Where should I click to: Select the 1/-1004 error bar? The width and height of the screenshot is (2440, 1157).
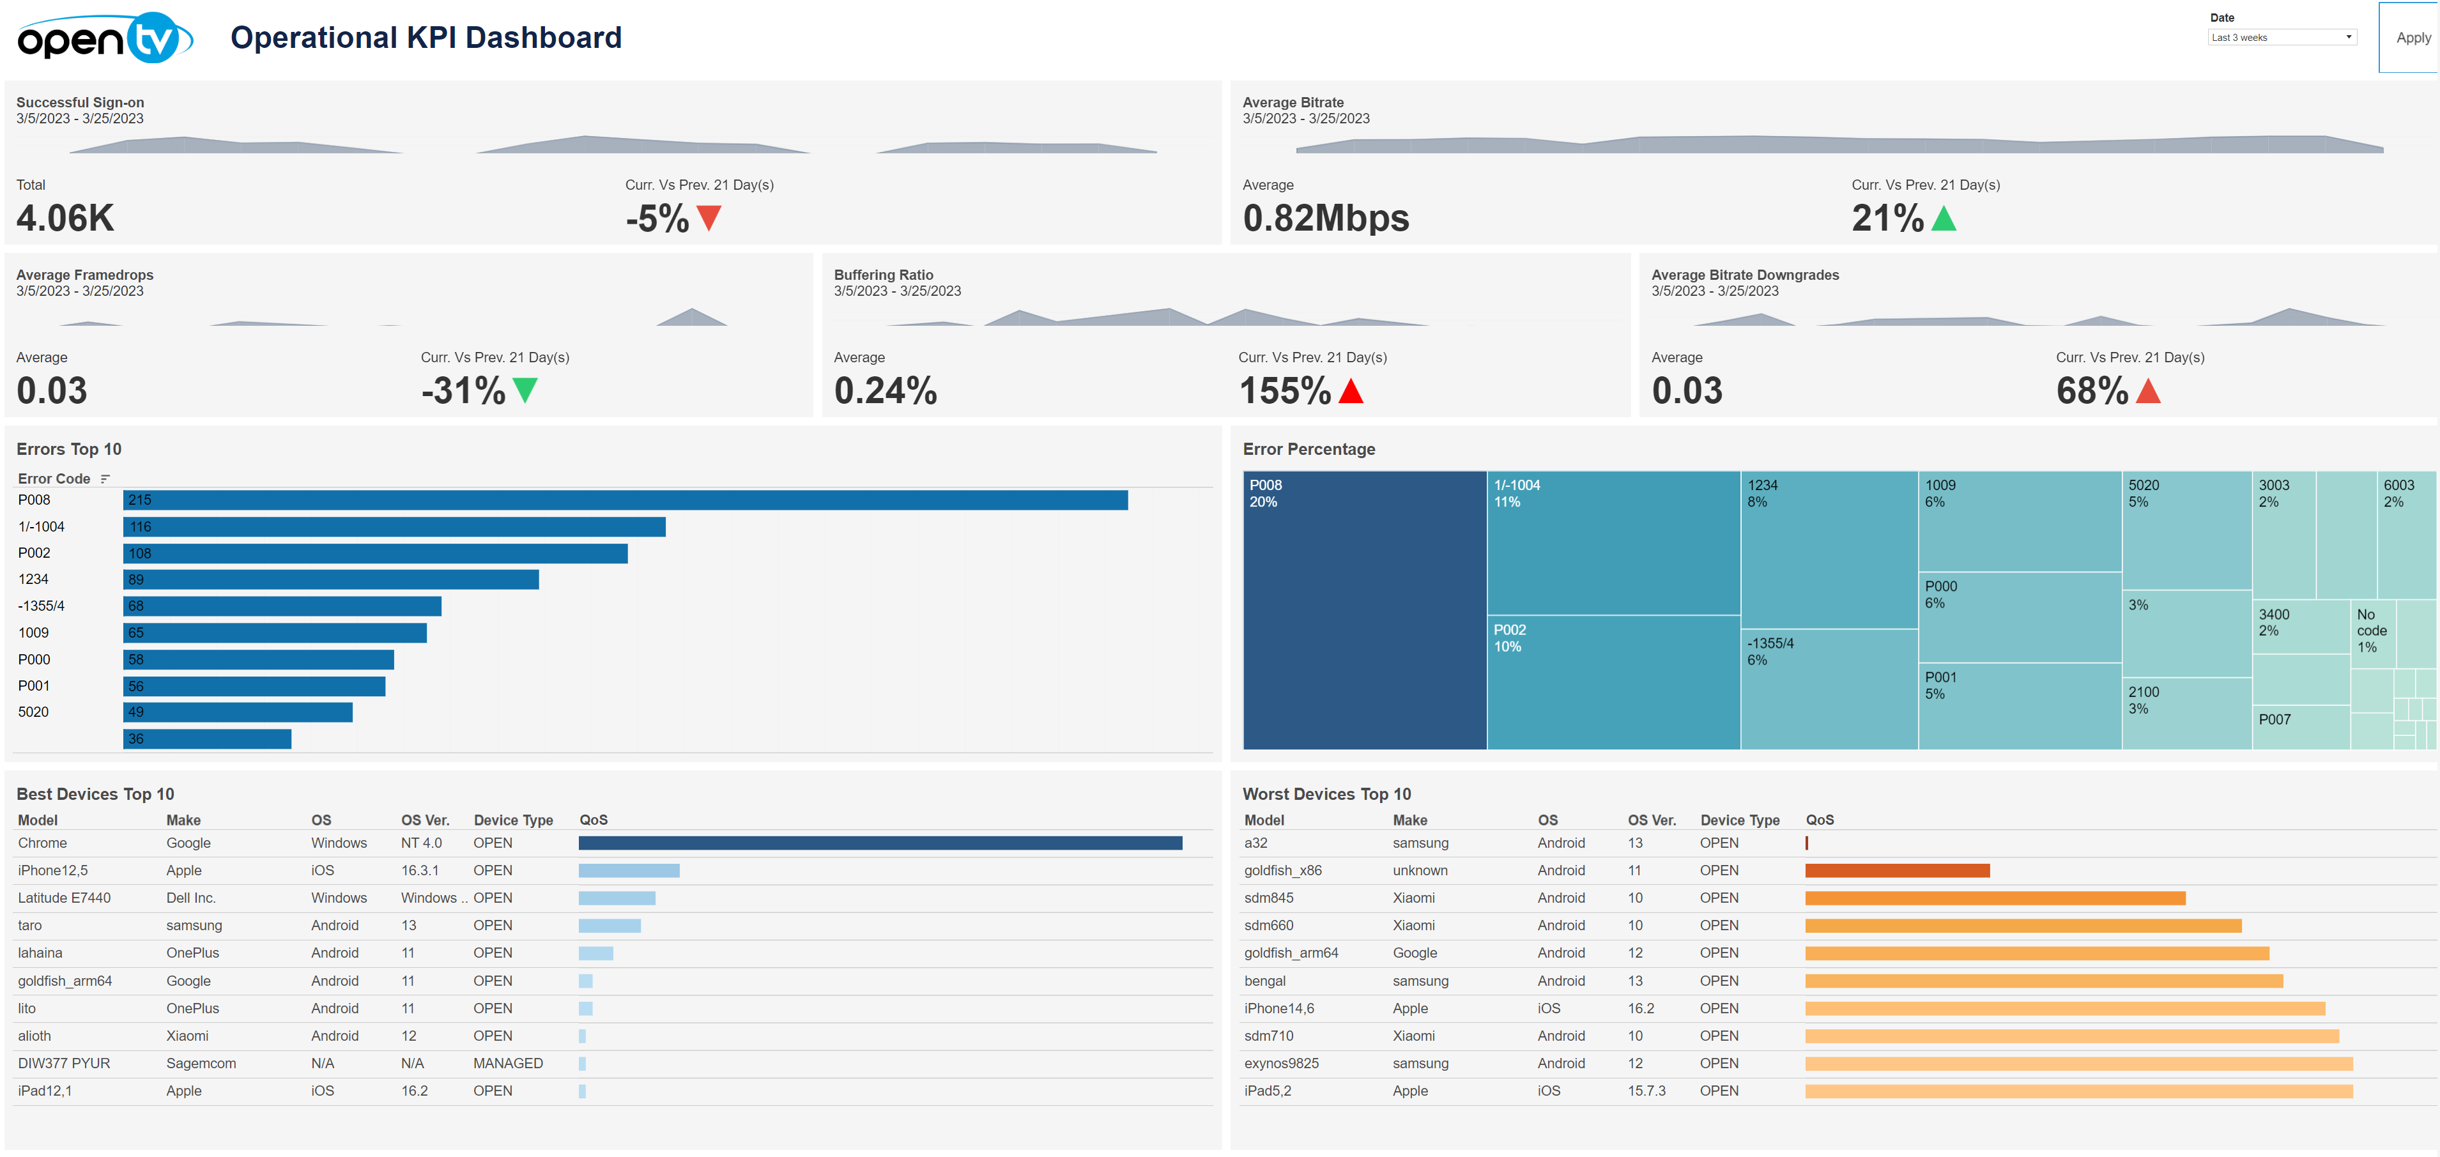click(x=394, y=526)
